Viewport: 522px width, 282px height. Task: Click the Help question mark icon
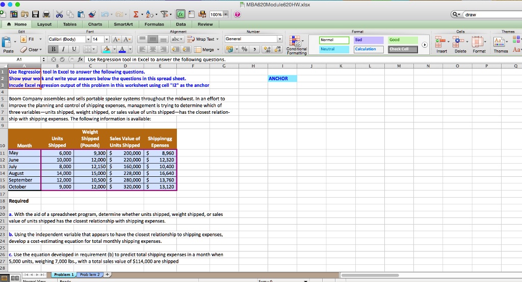(238, 14)
